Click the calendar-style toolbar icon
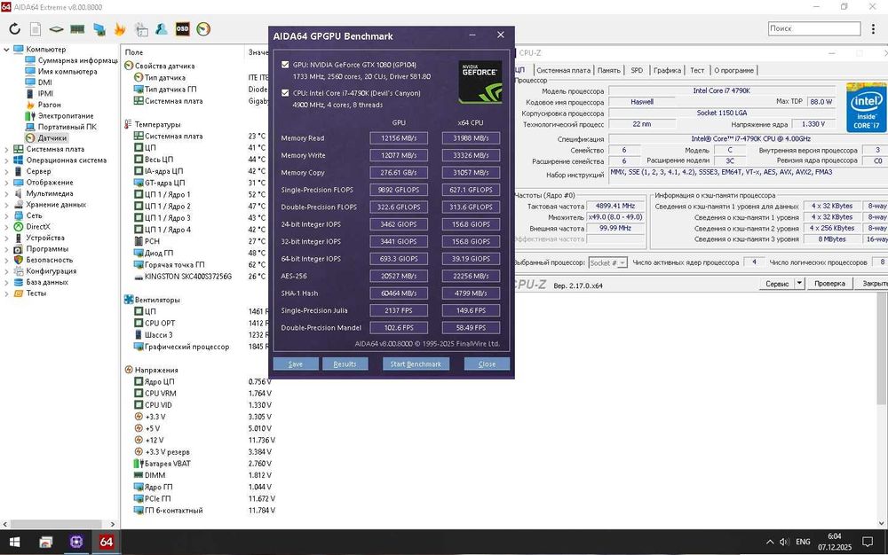The width and height of the screenshot is (888, 555). 141,29
